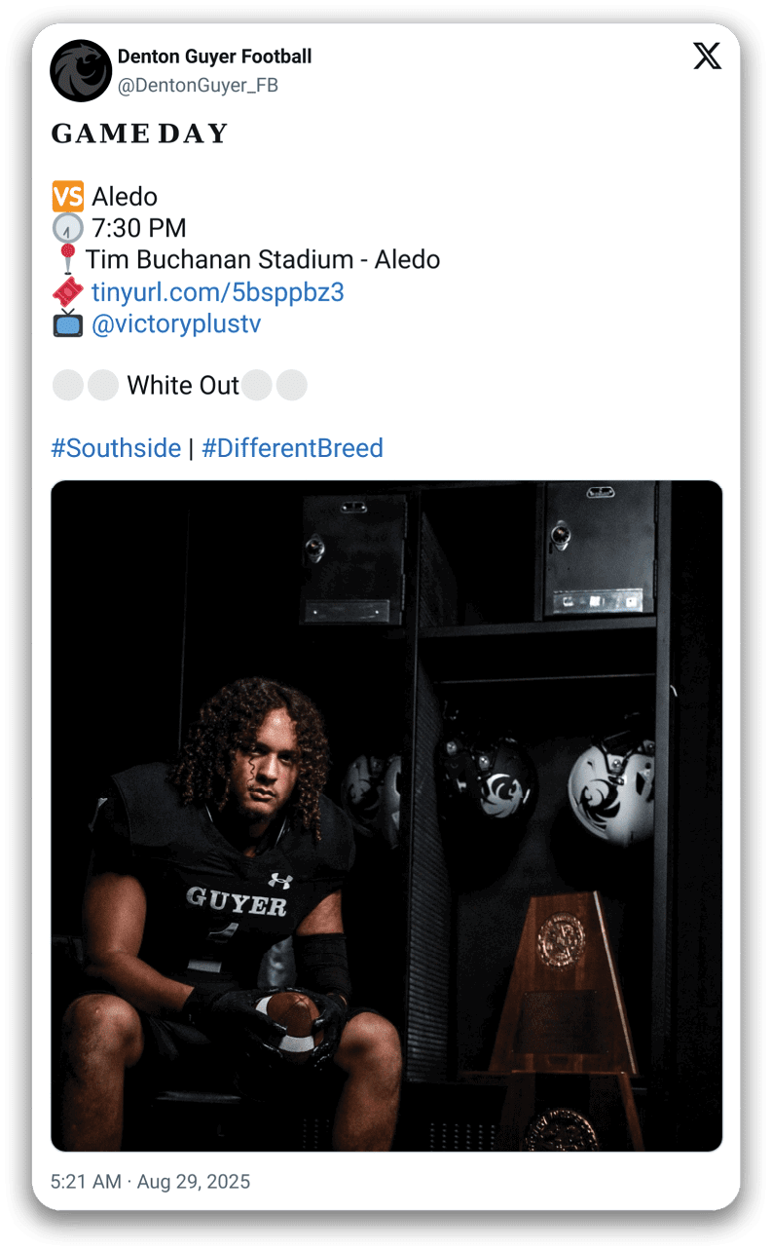Open the @DentonGuyer_FB handle
772x1251 pixels.
coord(198,86)
